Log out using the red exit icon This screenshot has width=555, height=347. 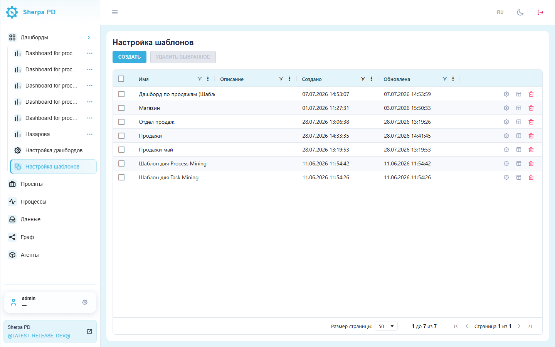(540, 12)
